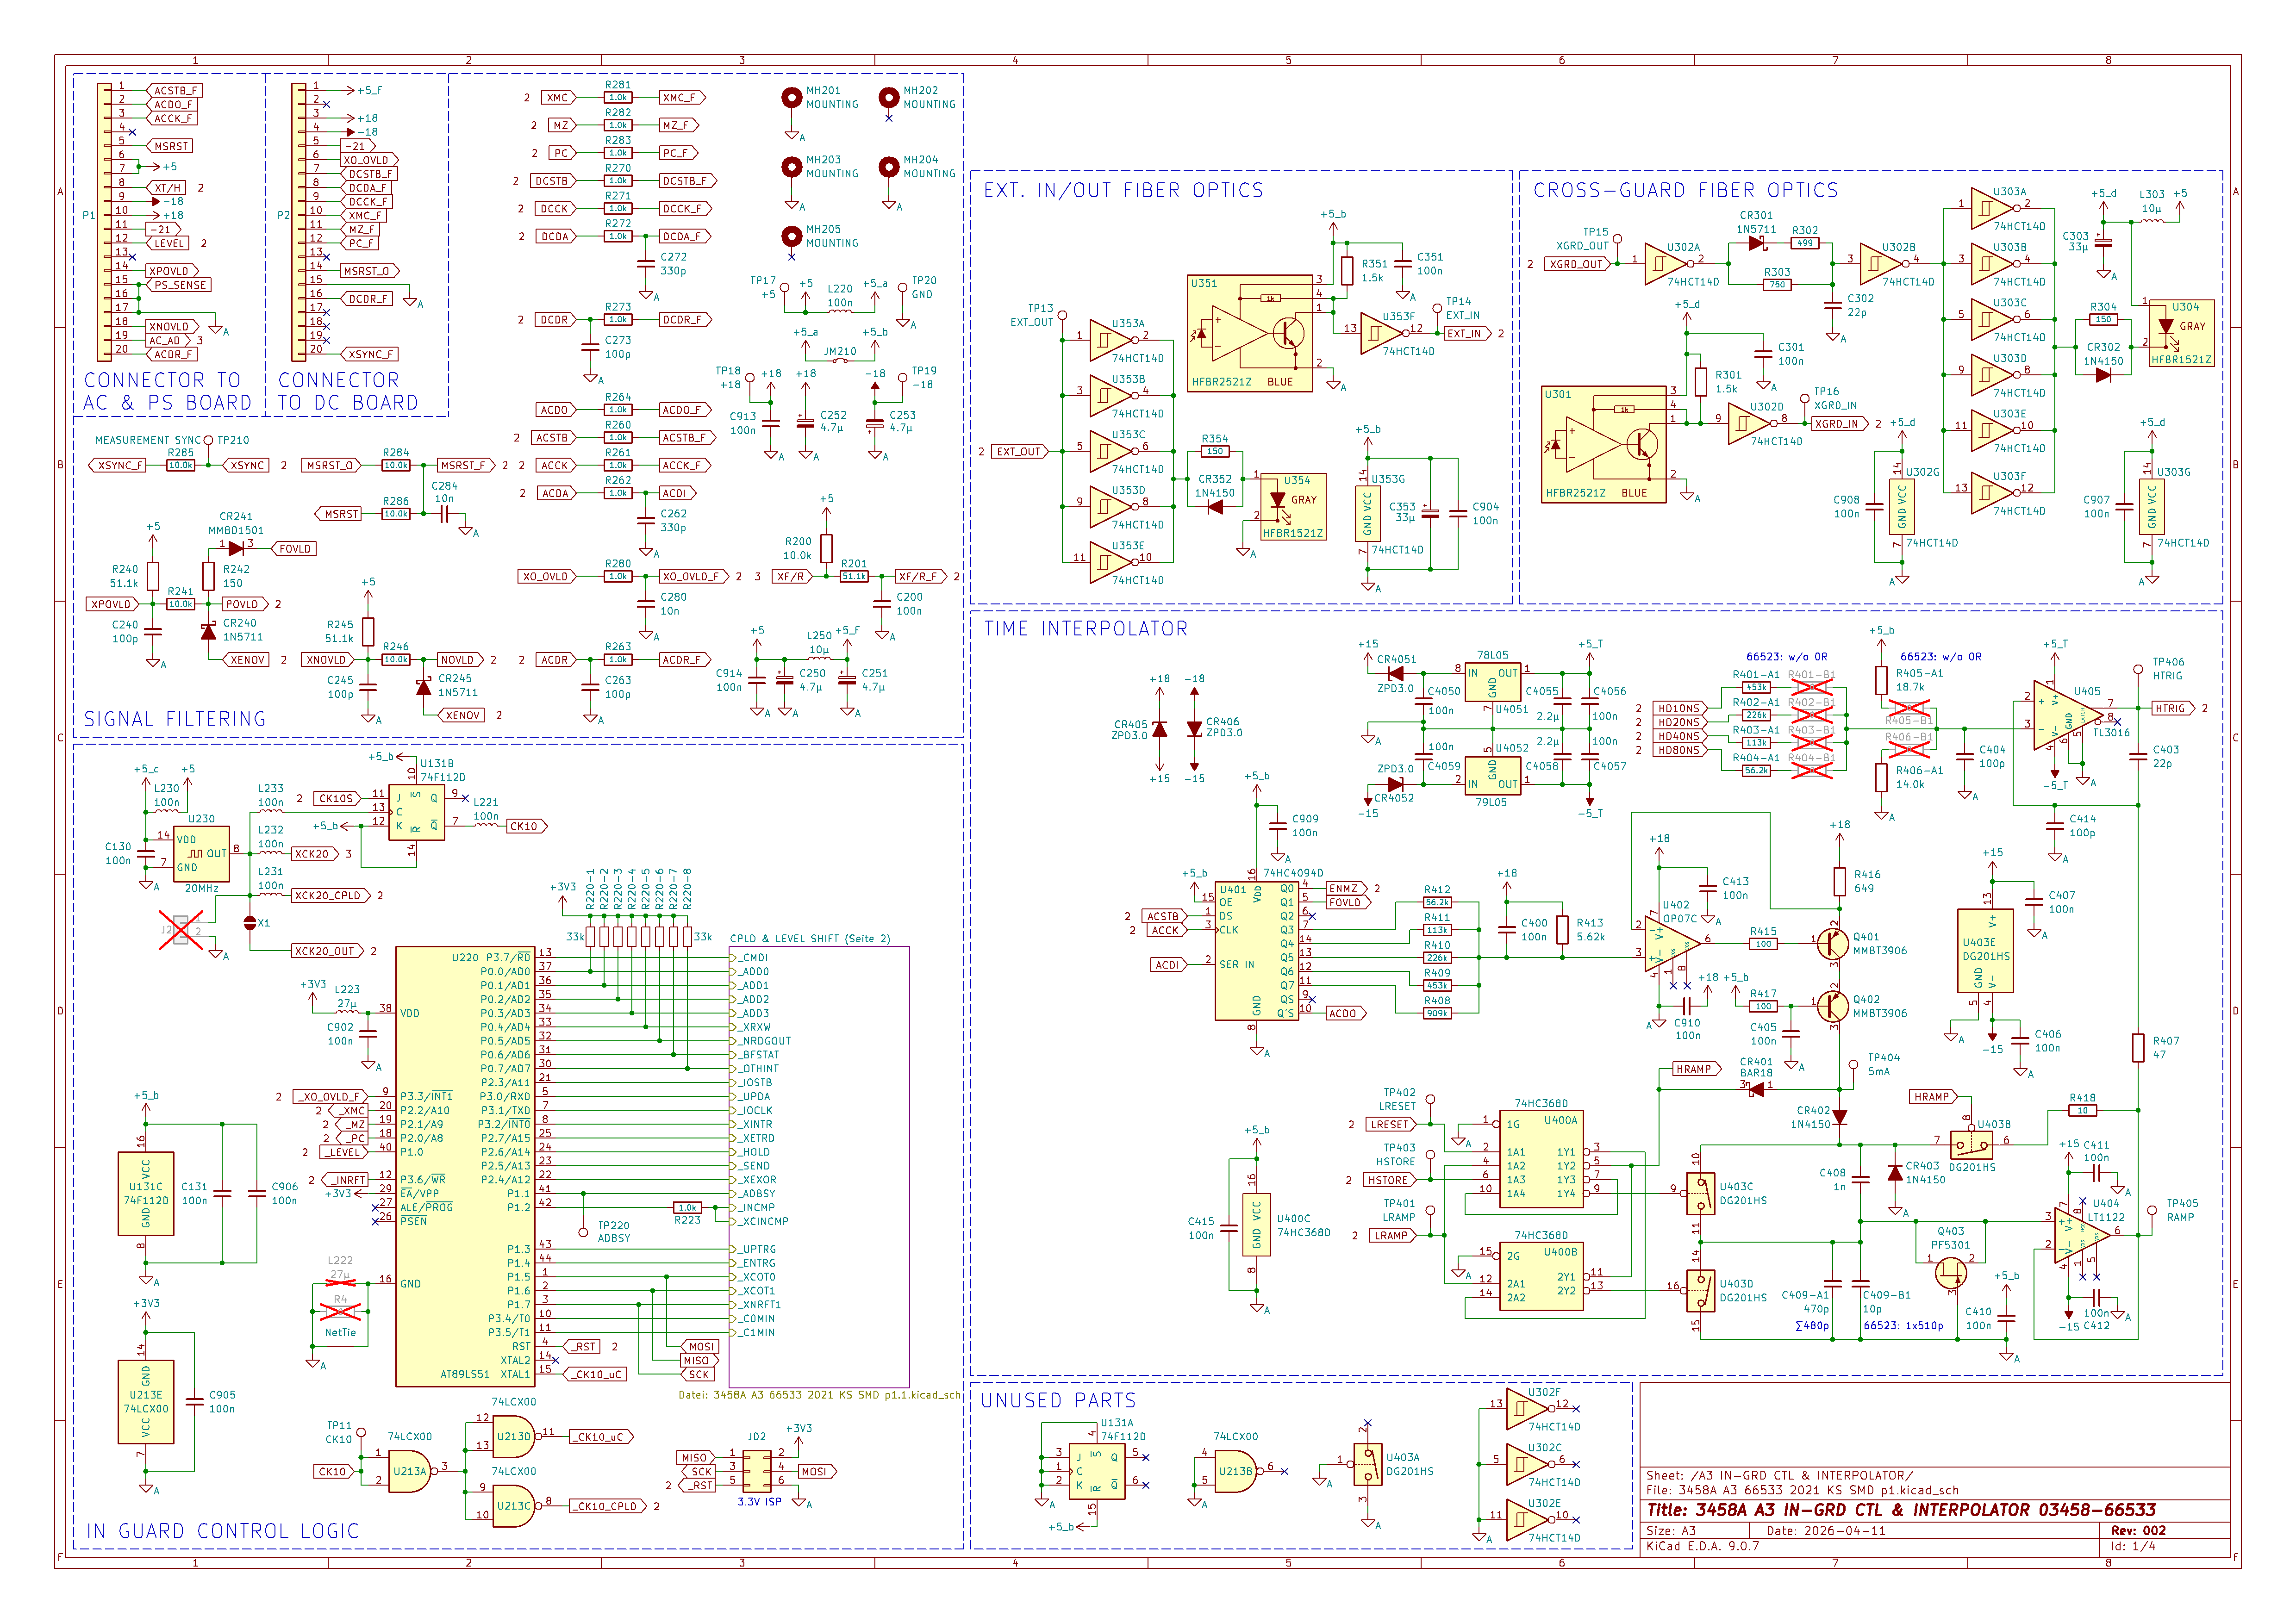Click the Size: A3 field
This screenshot has height=1623, width=2296.
click(x=1671, y=1531)
